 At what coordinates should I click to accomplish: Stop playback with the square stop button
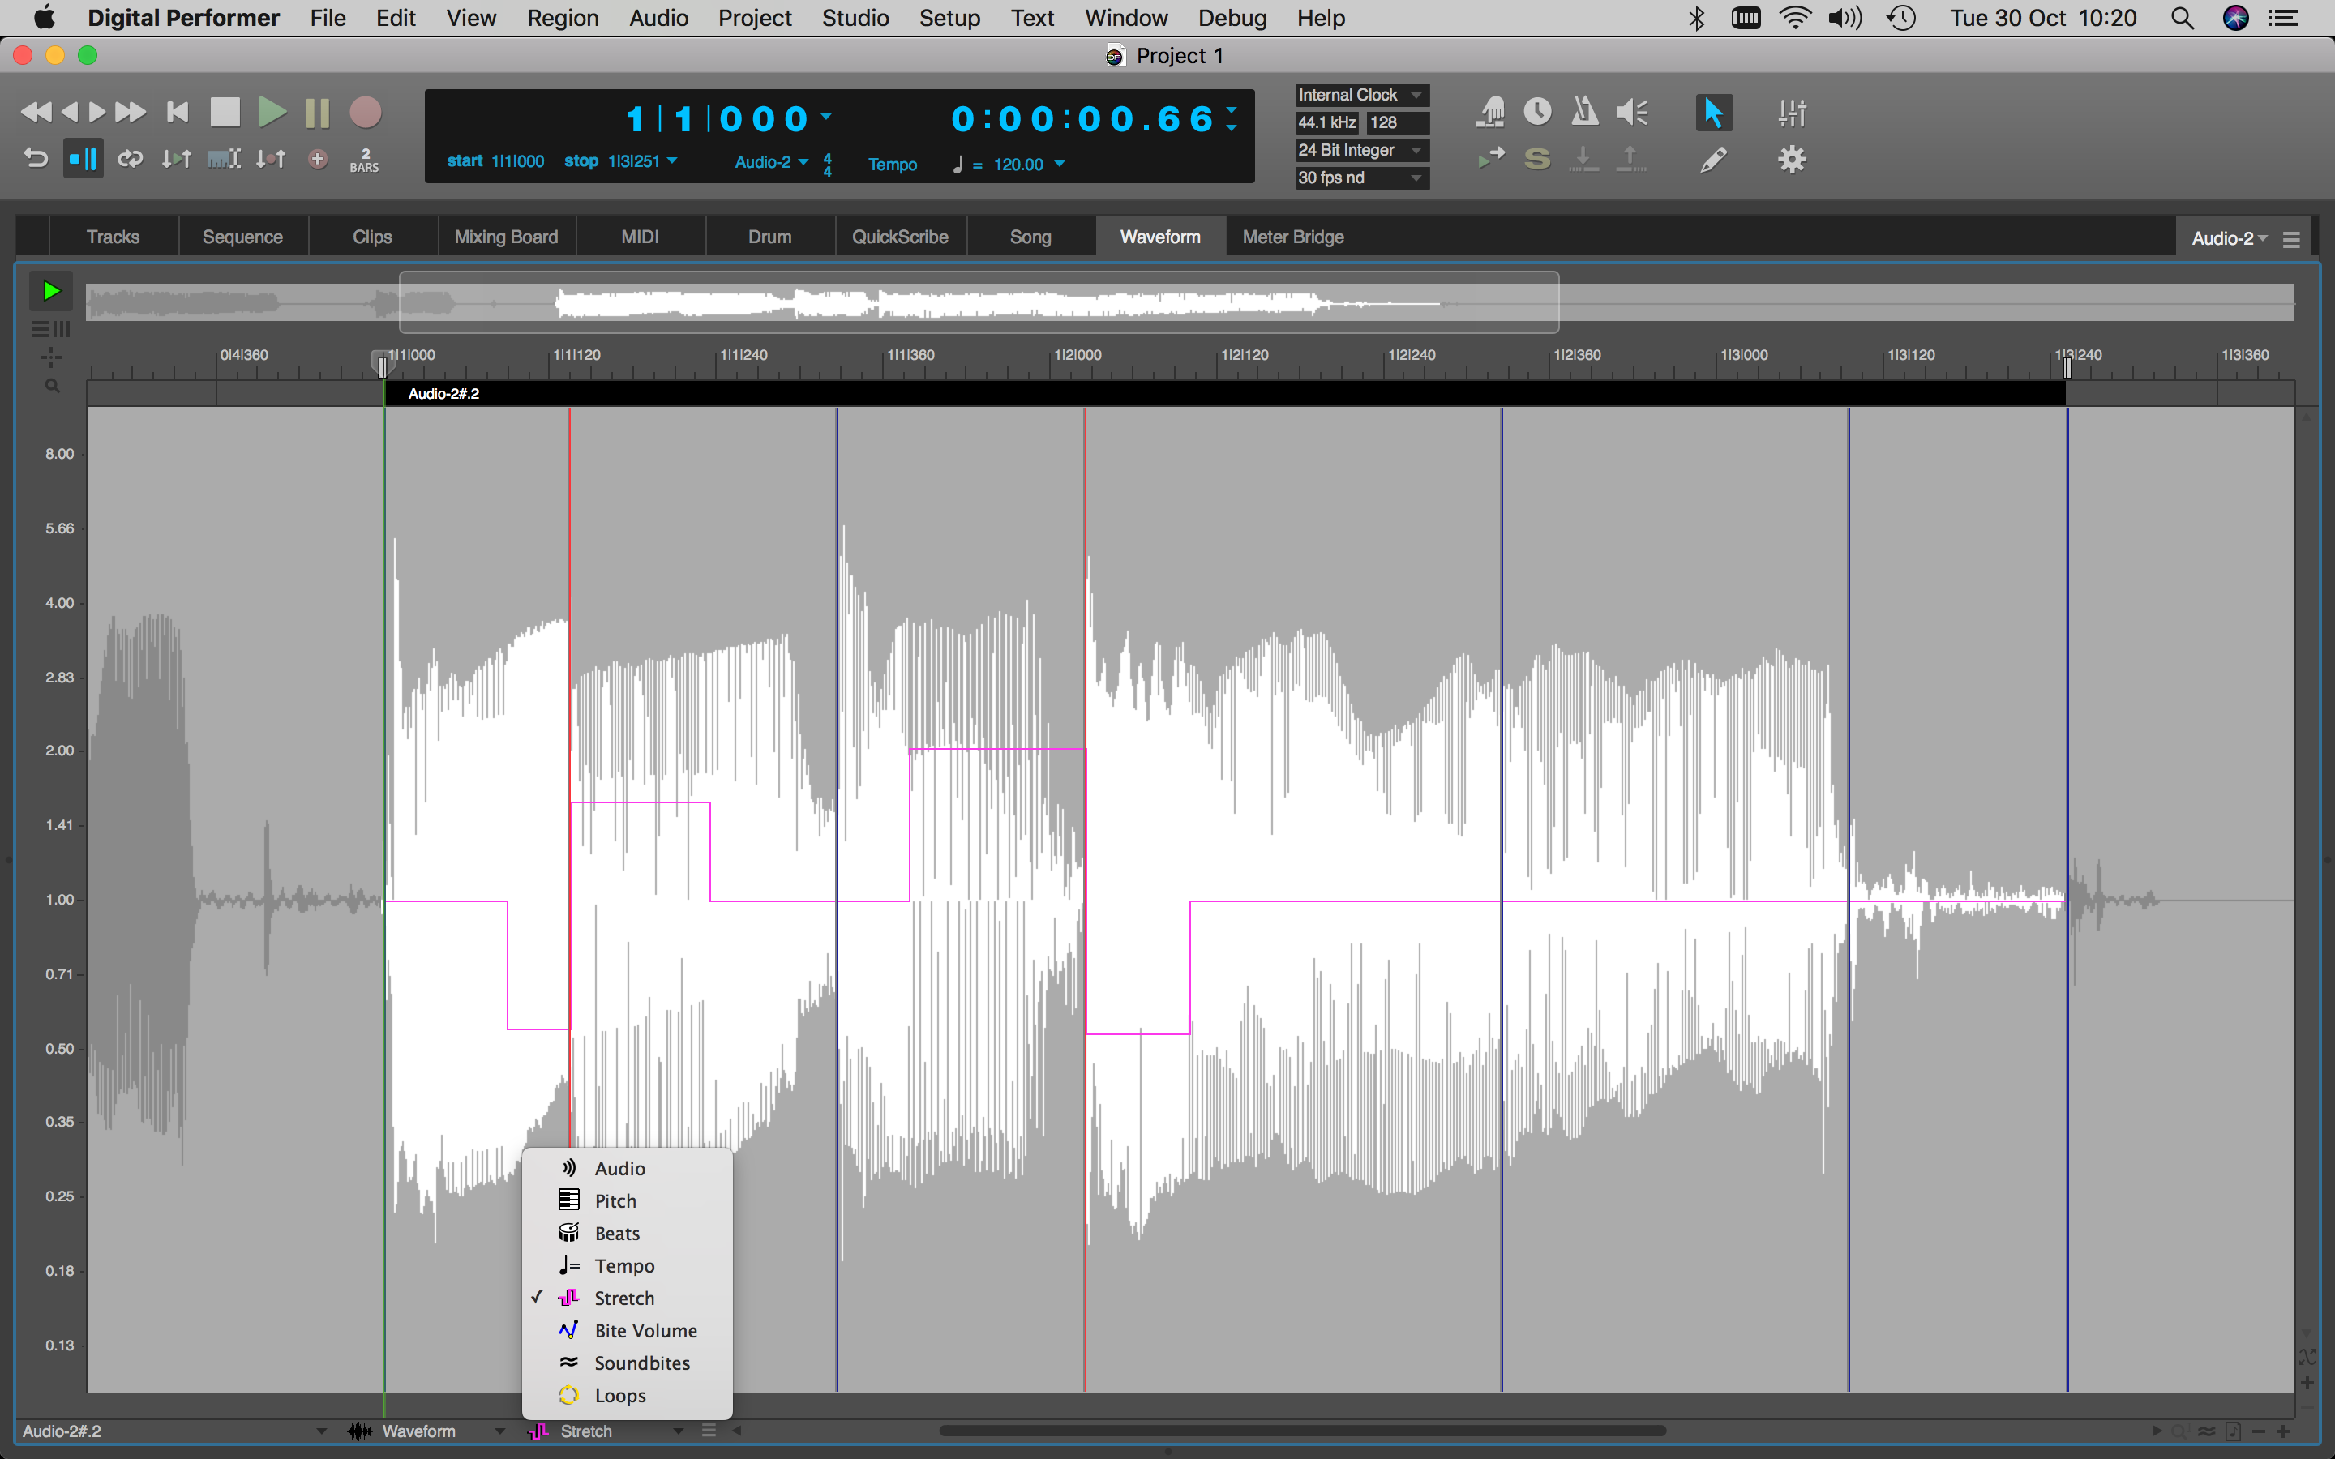coord(225,112)
